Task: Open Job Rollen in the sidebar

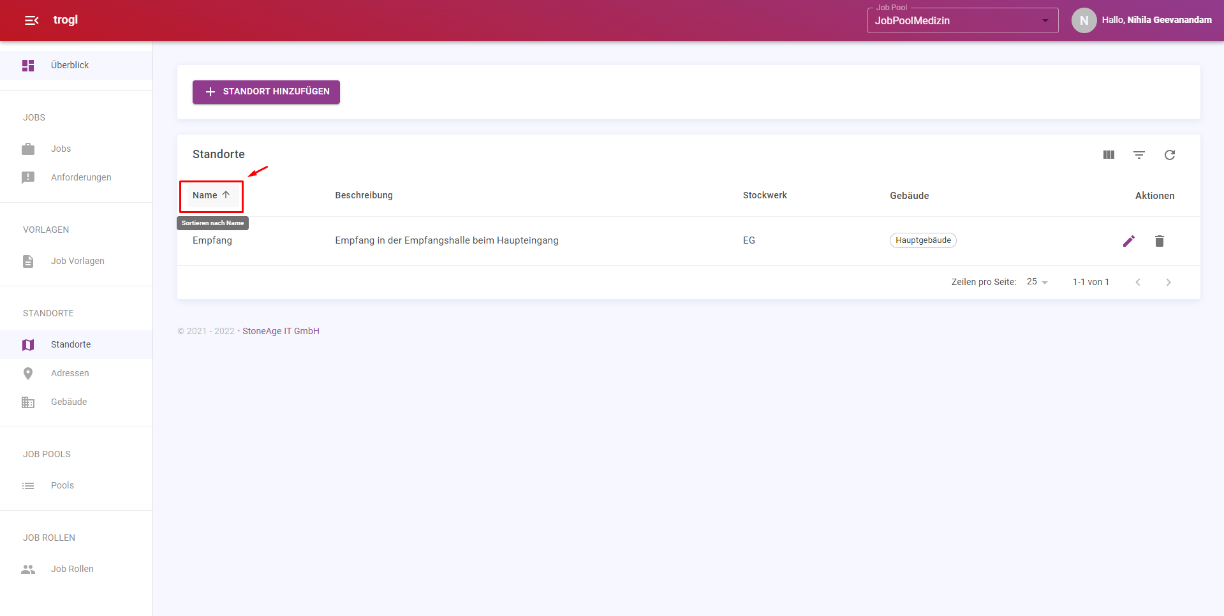Action: tap(76, 569)
